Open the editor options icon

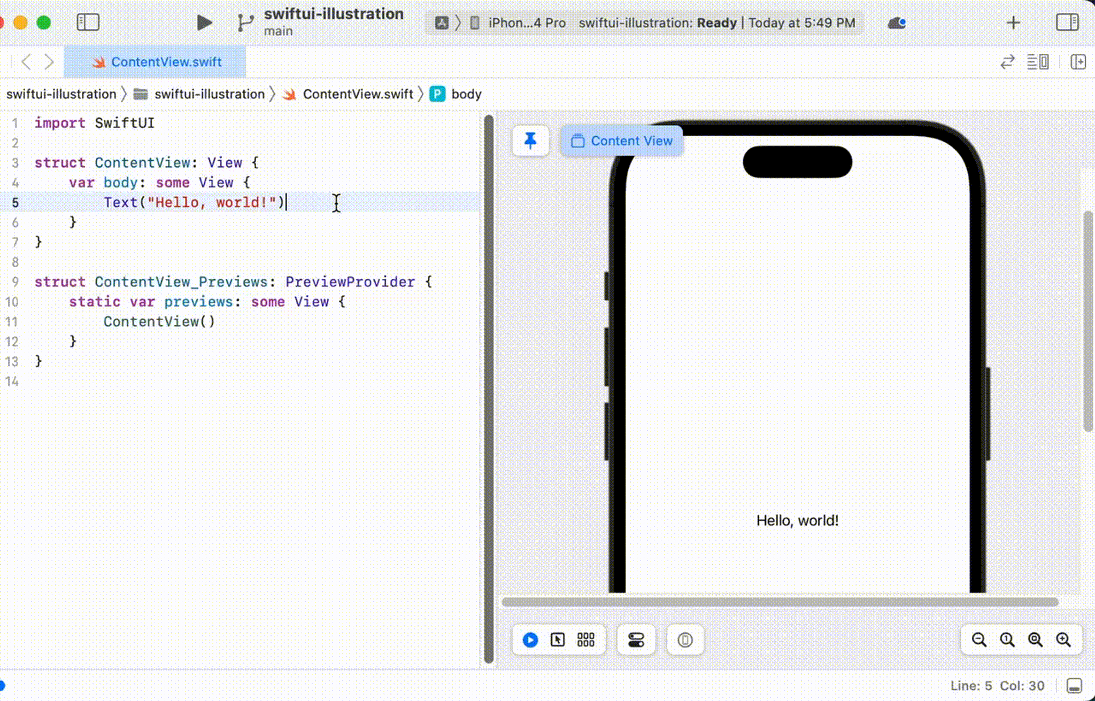(x=1038, y=62)
